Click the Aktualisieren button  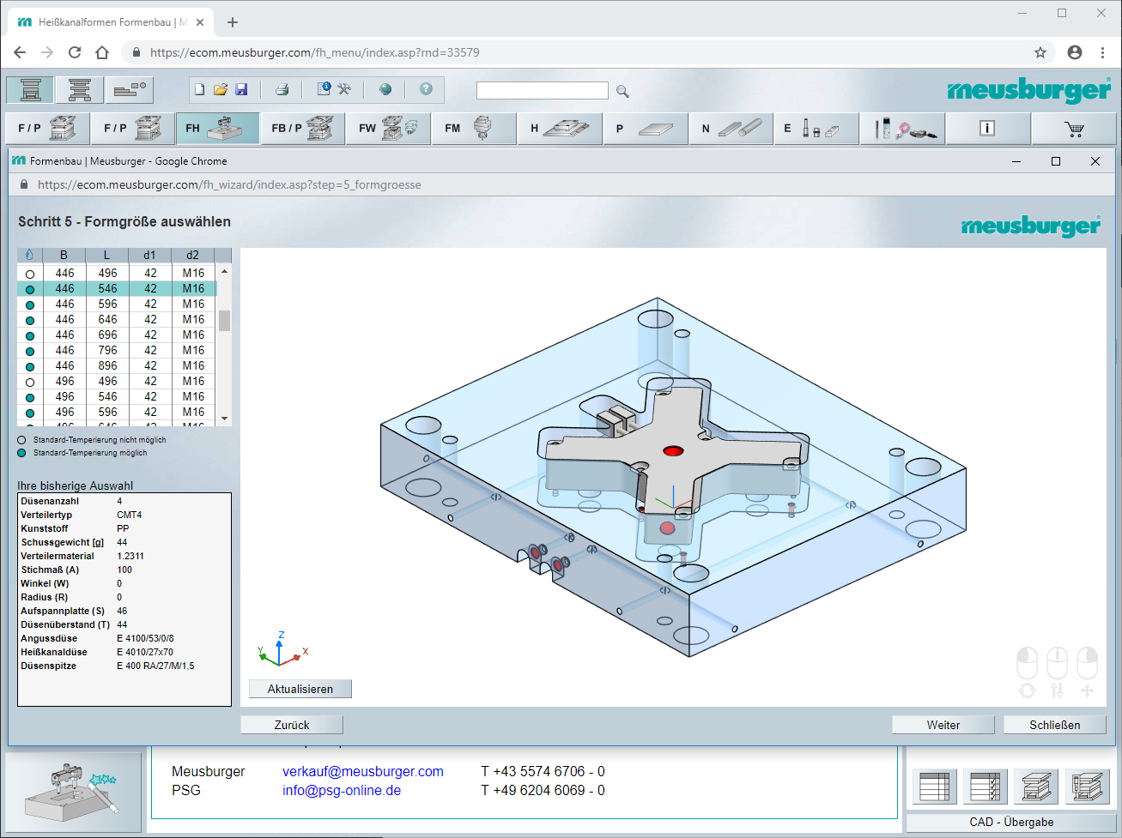(300, 689)
